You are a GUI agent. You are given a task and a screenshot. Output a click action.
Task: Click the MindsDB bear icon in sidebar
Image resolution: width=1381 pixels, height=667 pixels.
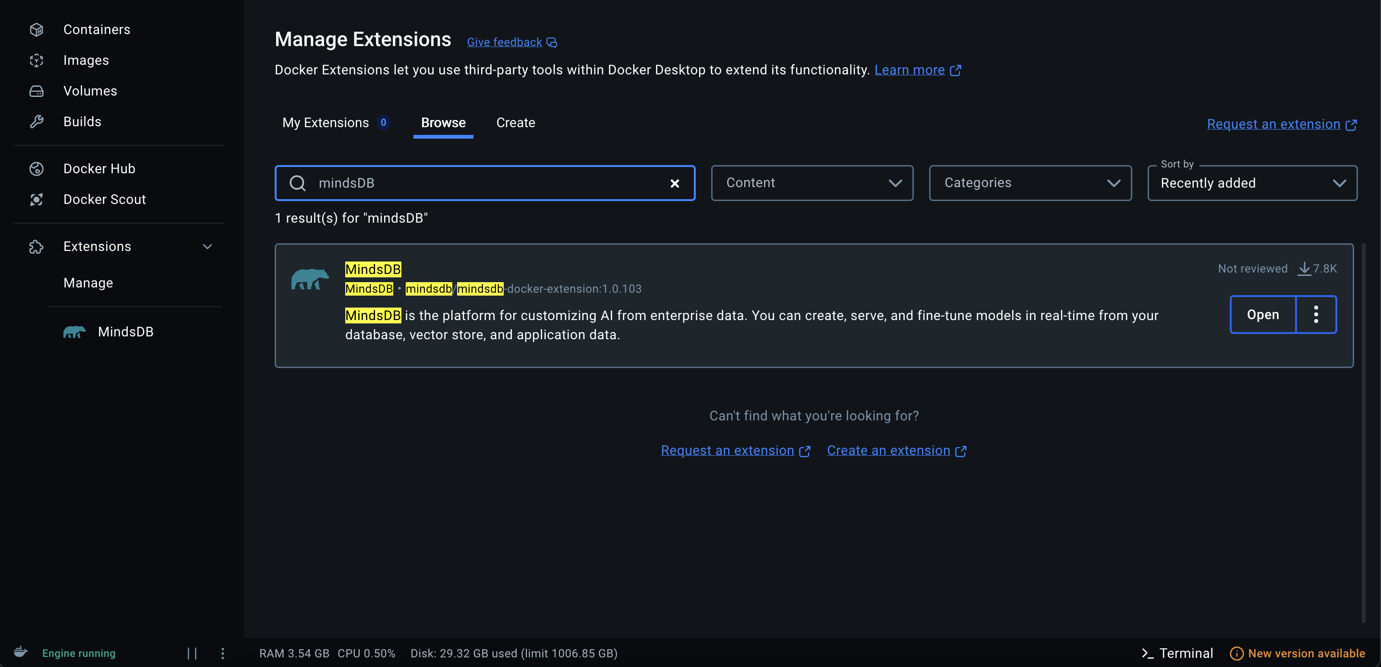coord(74,332)
